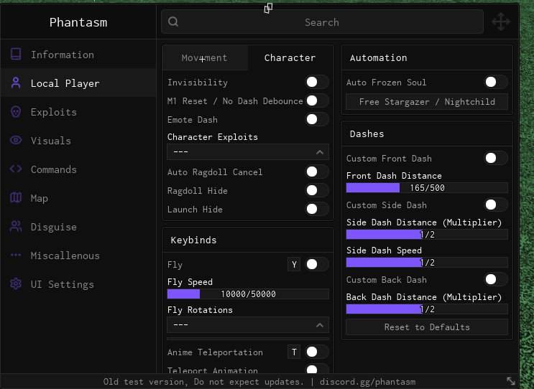This screenshot has width=534, height=389.
Task: Click the Visuals eye icon
Action: (x=16, y=140)
